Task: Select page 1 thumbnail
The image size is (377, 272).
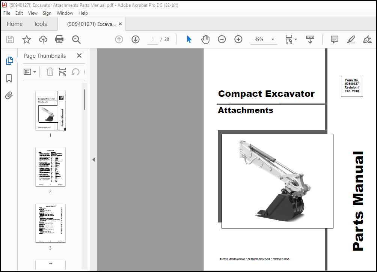Action: point(50,111)
